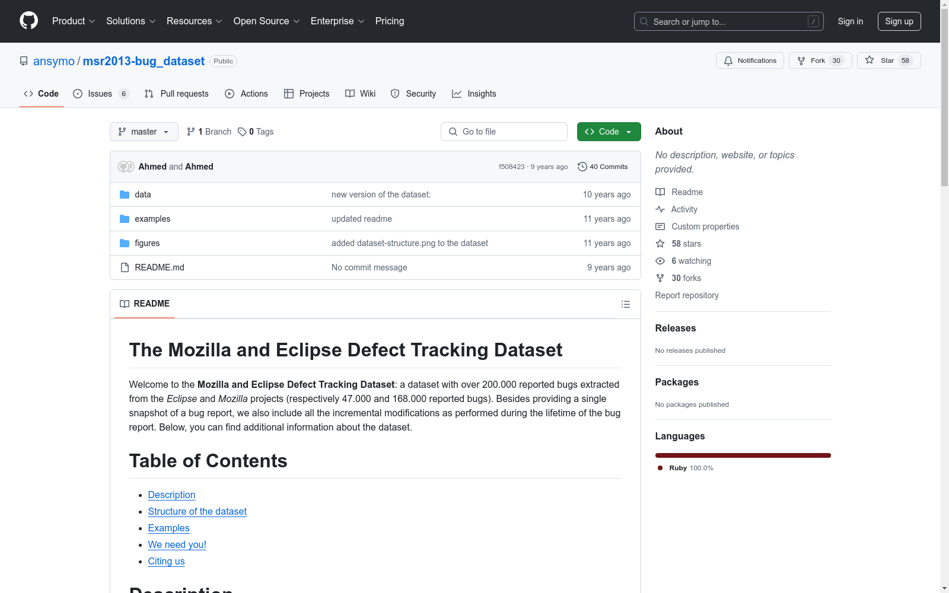Focus the Go to file input
This screenshot has width=949, height=593.
pyautogui.click(x=504, y=132)
